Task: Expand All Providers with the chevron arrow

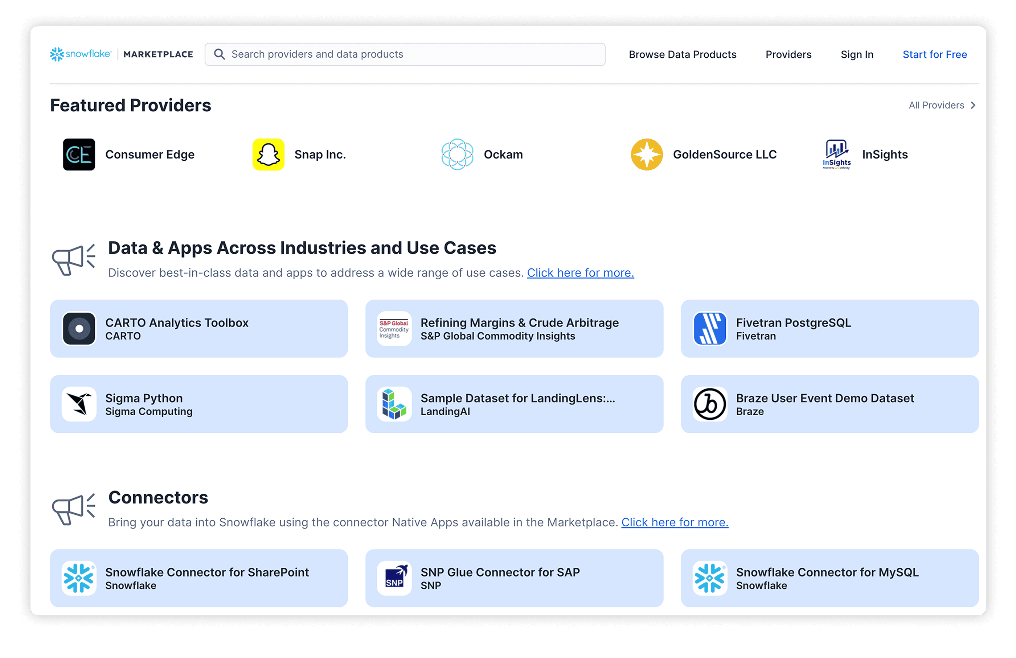Action: (974, 105)
